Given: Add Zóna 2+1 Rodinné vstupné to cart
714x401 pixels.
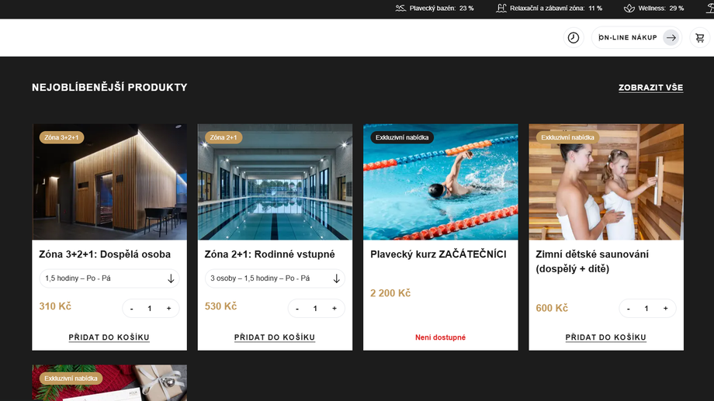Looking at the screenshot, I should pyautogui.click(x=275, y=337).
